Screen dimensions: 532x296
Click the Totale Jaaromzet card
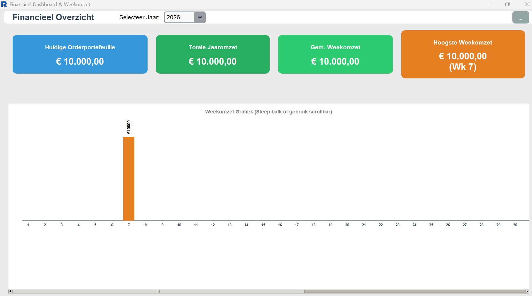(213, 54)
